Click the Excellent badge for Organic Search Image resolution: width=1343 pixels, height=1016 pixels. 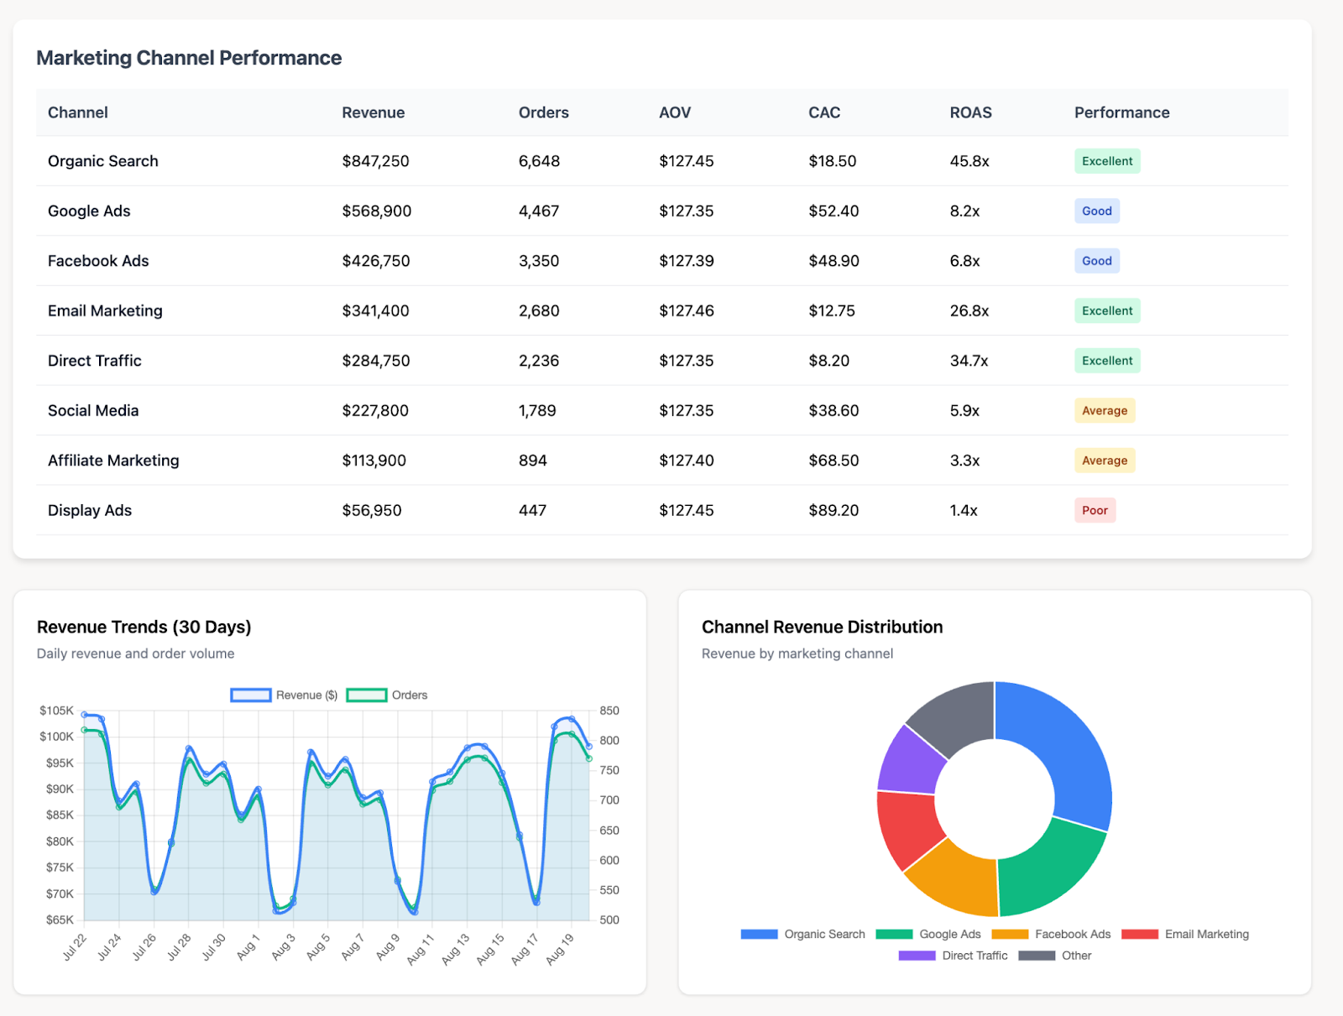[x=1106, y=161]
